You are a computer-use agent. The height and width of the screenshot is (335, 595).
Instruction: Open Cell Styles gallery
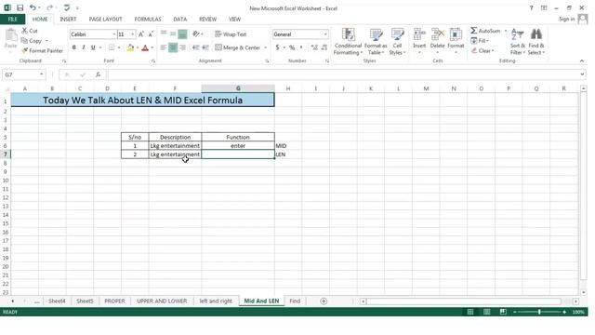397,41
